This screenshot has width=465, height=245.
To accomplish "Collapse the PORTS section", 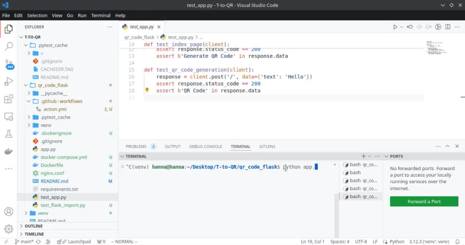I will [386, 156].
